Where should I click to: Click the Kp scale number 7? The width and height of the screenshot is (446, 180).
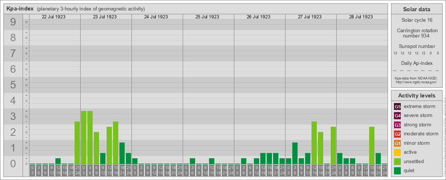[13, 54]
